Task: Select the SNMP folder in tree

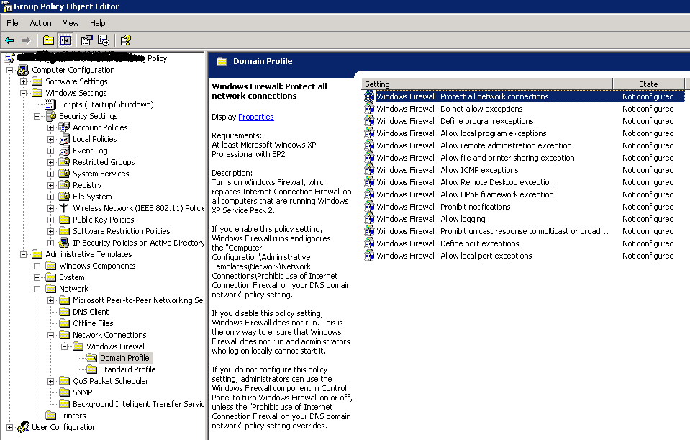Action: (82, 392)
